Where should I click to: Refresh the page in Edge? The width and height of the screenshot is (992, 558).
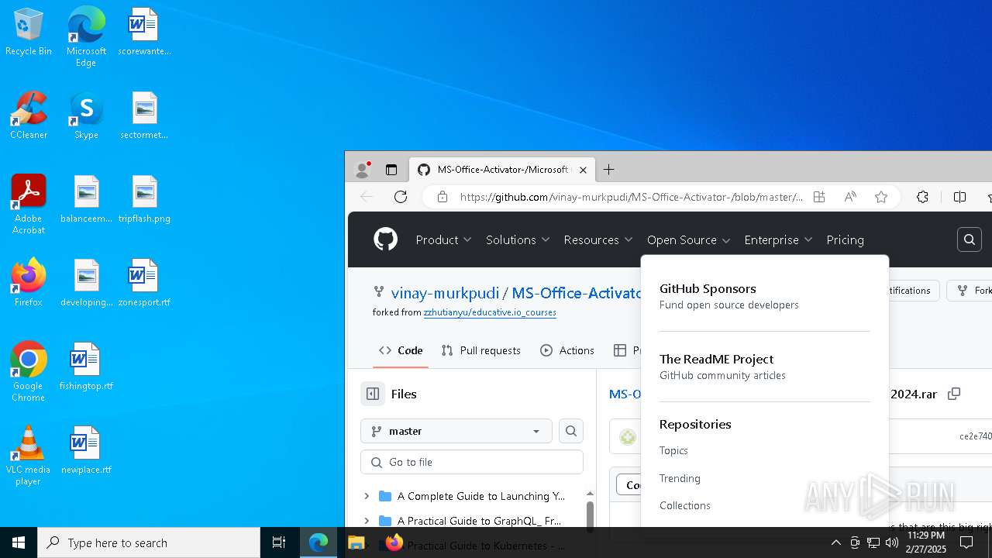(x=401, y=197)
